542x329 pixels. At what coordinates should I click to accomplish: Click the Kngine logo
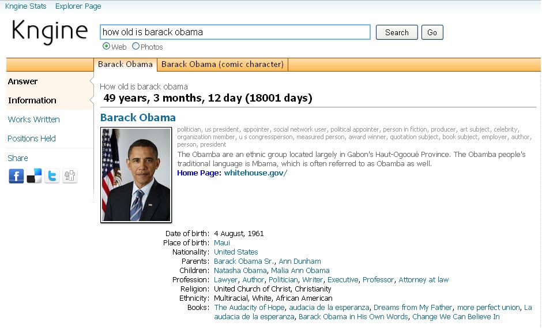50,31
